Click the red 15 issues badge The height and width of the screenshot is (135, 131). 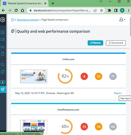(84, 127)
